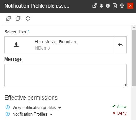Click the user avatar icon
The width and height of the screenshot is (136, 120).
[16, 45]
